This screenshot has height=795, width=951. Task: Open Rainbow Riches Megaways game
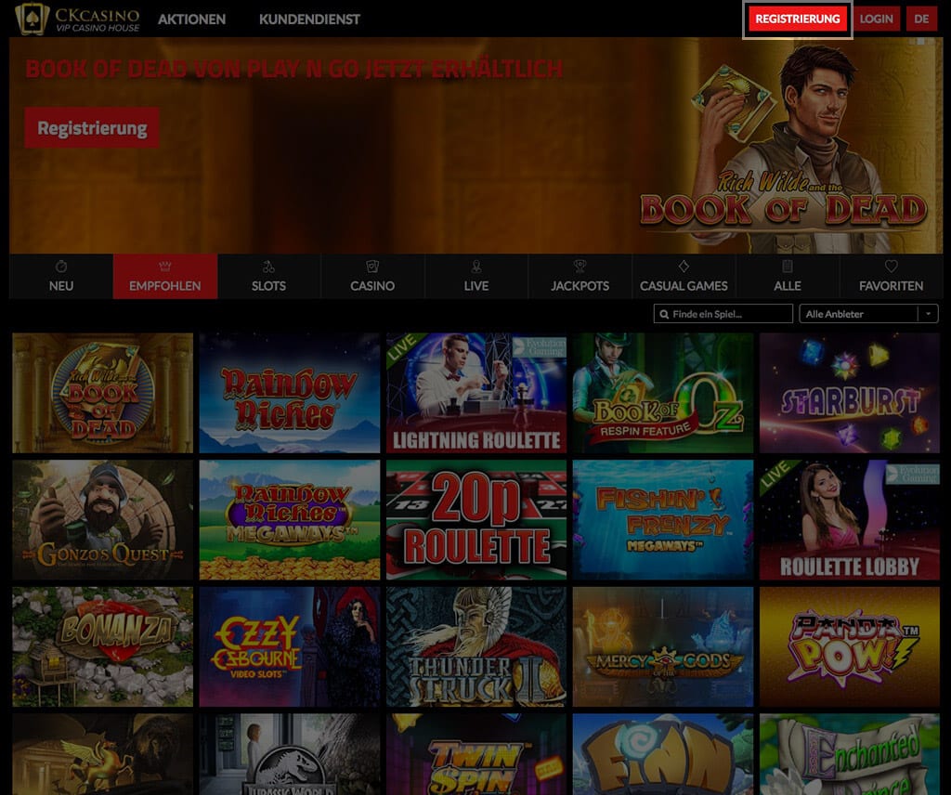click(x=290, y=520)
